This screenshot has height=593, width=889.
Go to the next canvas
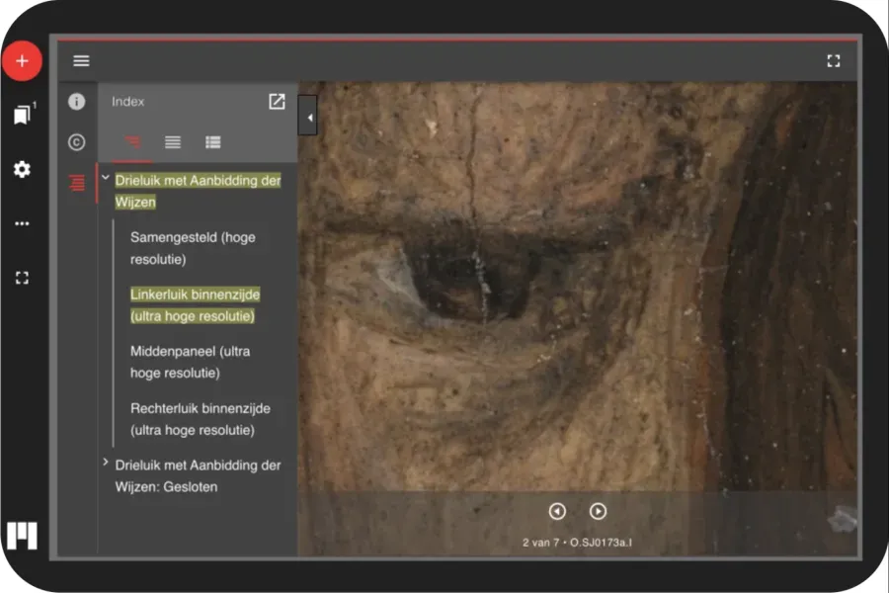[x=598, y=511]
